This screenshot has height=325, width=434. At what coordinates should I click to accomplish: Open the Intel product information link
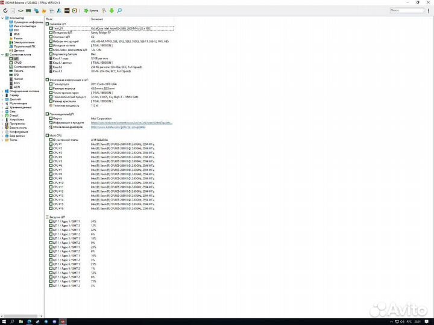tap(127, 122)
